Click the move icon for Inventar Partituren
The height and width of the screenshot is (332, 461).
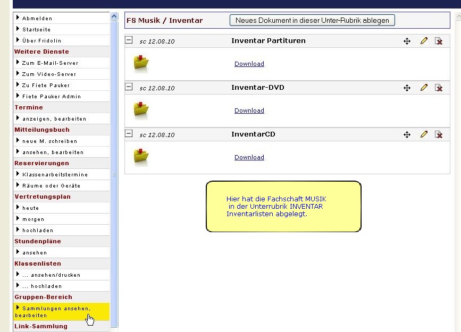coord(407,41)
